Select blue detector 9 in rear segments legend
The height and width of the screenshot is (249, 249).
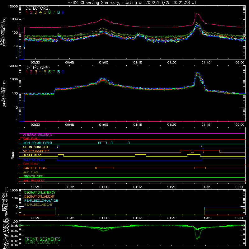(x=63, y=72)
